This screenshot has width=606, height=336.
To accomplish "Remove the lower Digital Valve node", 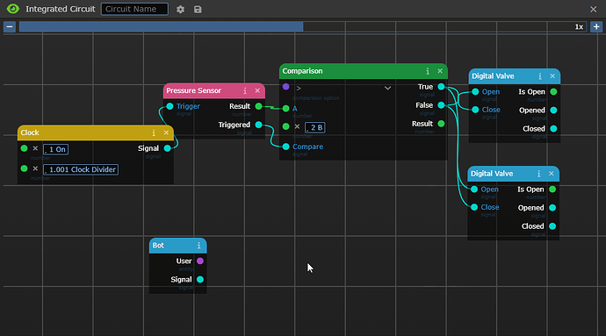I will (552, 174).
